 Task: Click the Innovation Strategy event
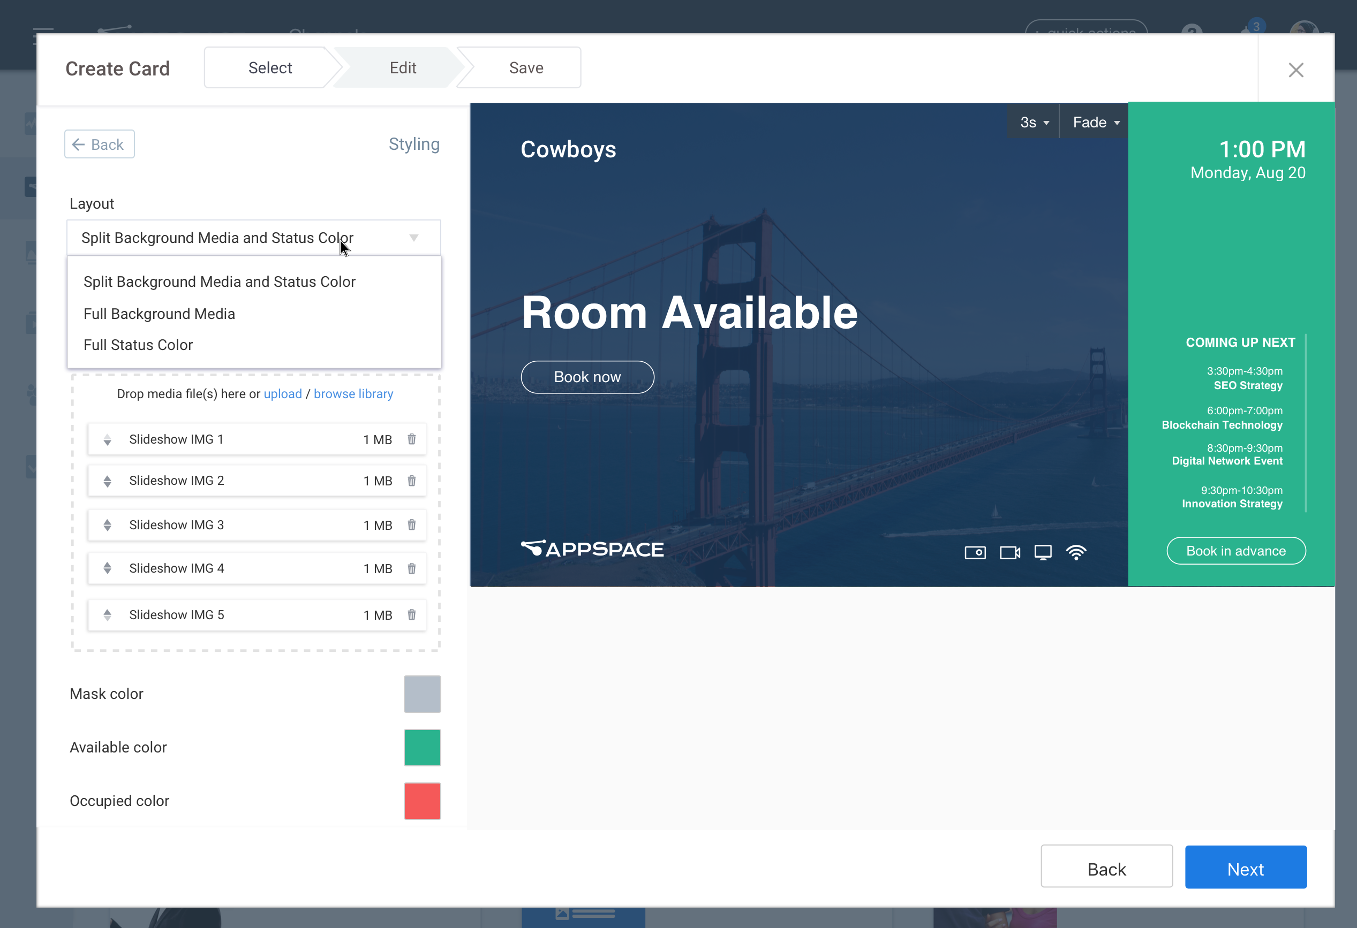[1232, 497]
